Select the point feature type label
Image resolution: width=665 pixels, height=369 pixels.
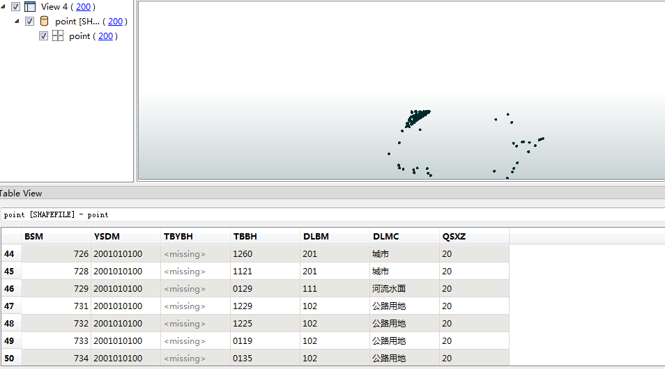(x=79, y=36)
